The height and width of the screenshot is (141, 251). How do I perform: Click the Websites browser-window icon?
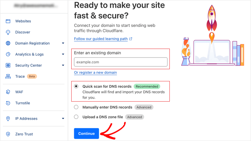click(x=8, y=21)
